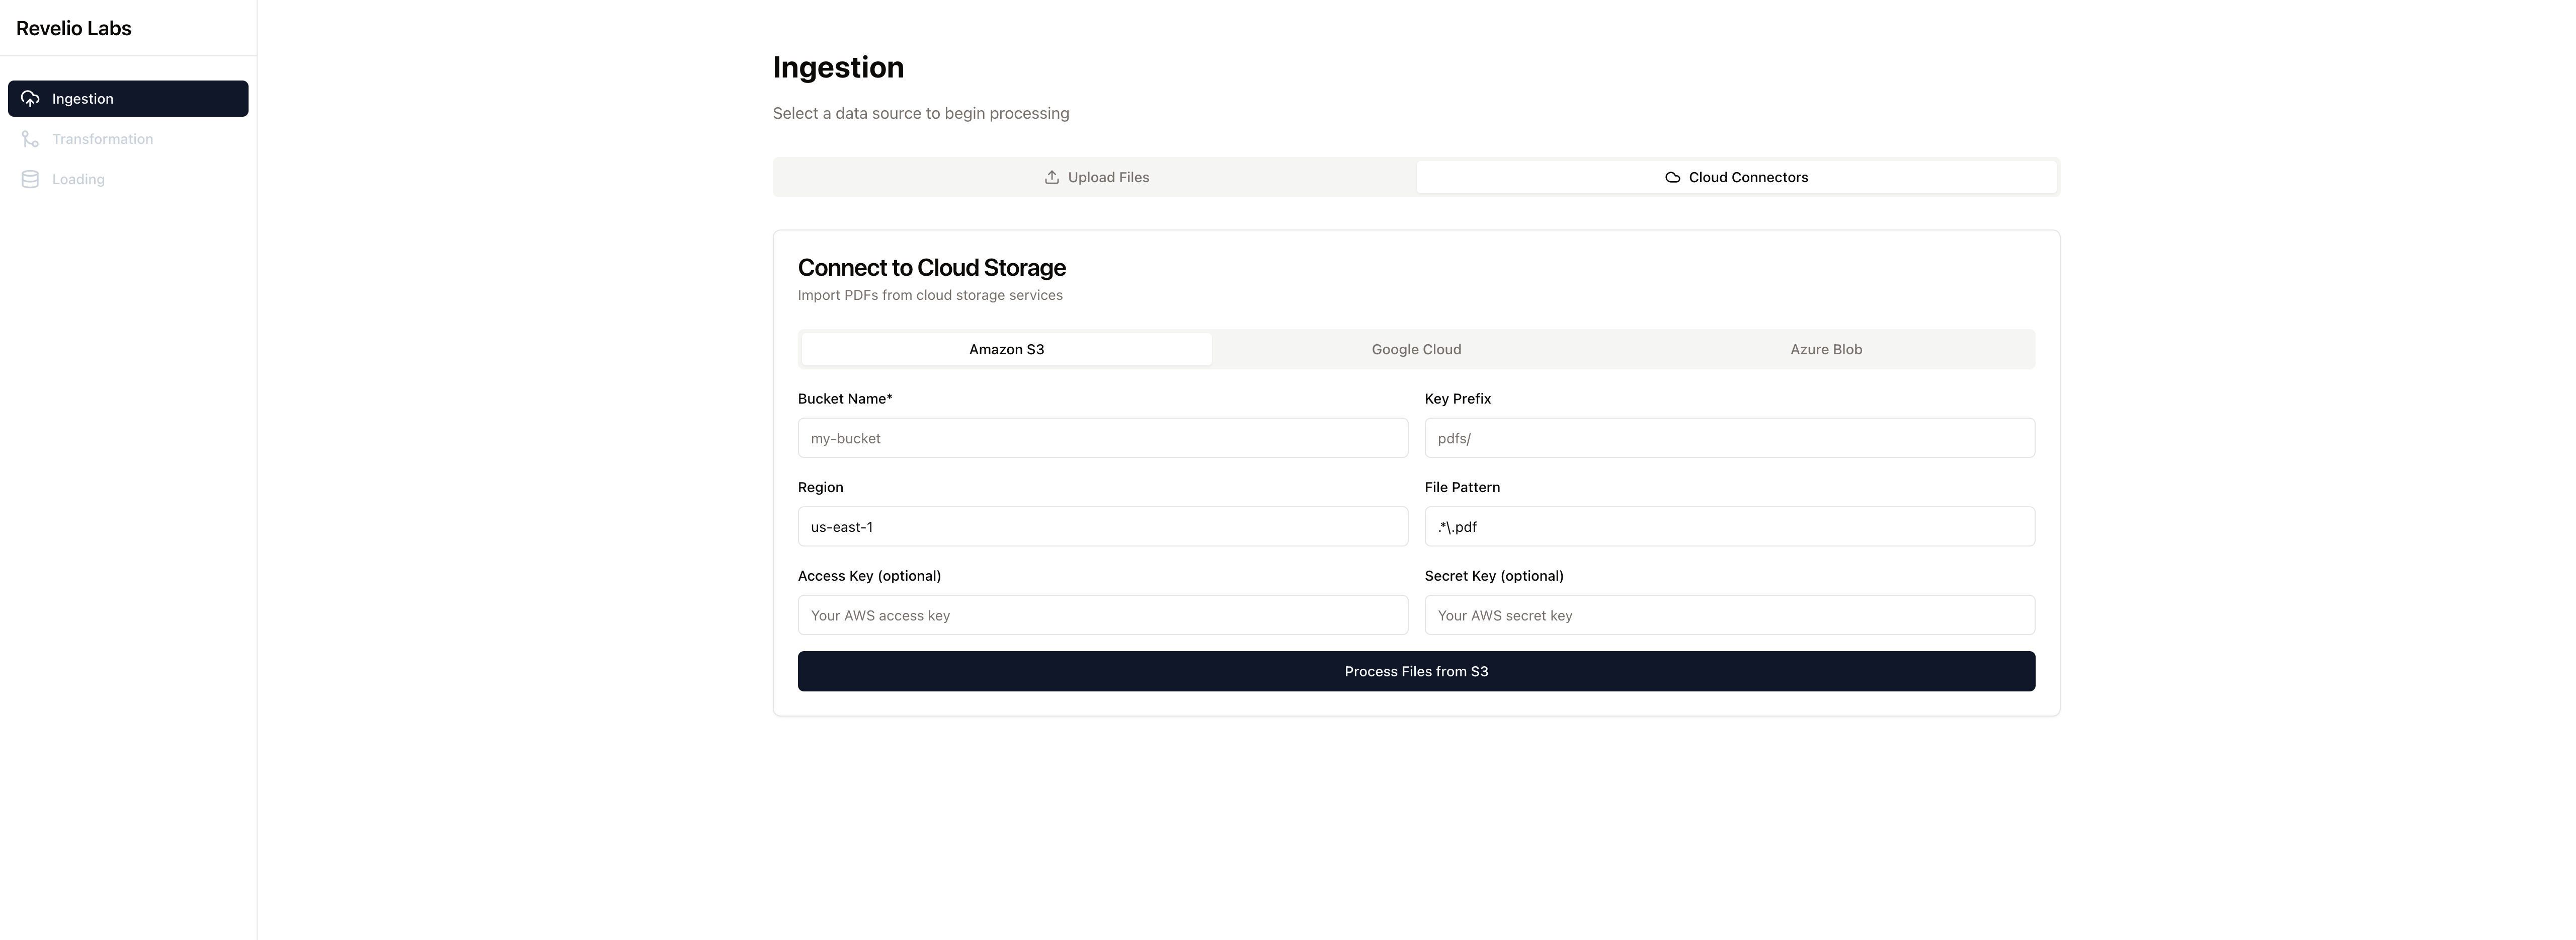Click the Process Files from S3 button

pyautogui.click(x=1416, y=671)
